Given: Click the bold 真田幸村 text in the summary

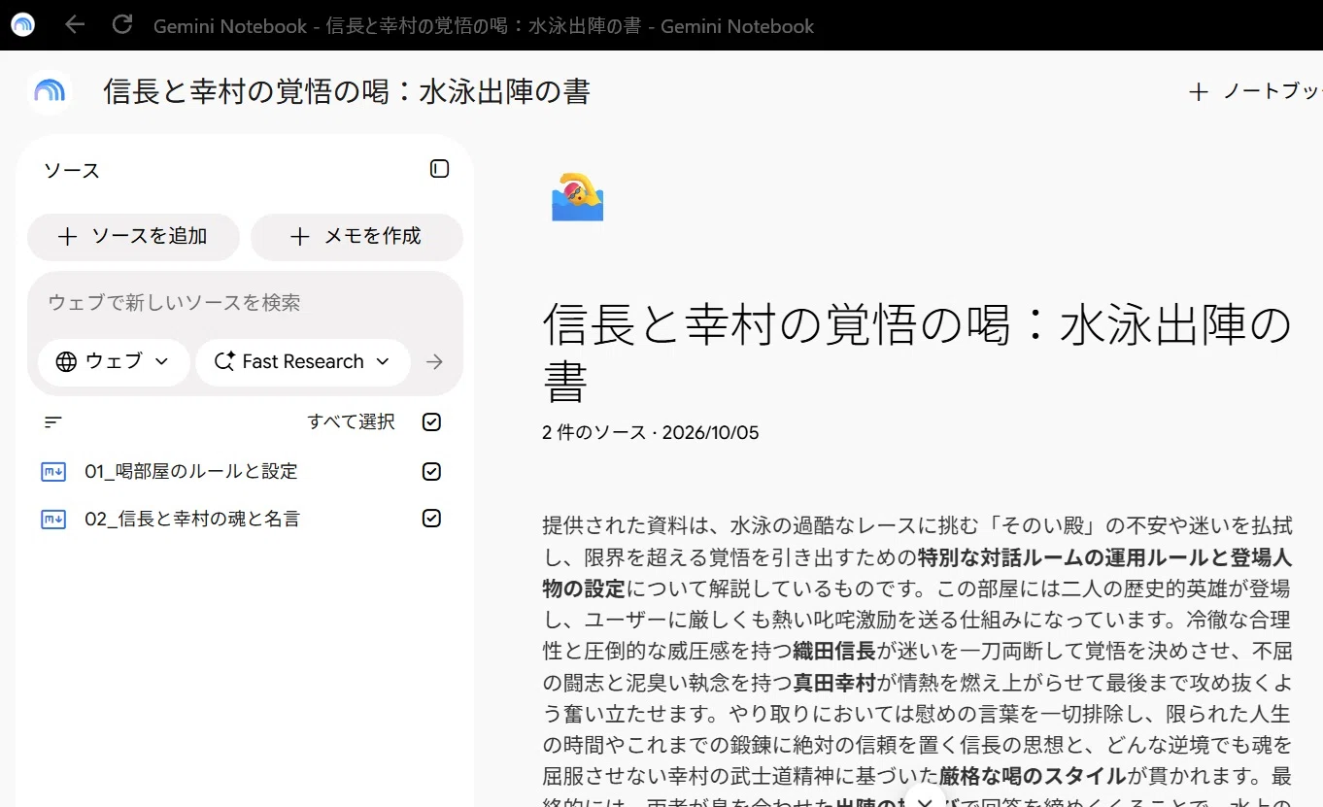Looking at the screenshot, I should [x=835, y=683].
